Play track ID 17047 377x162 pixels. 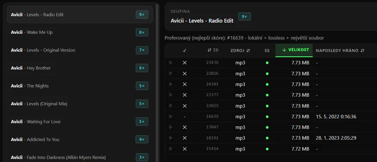coord(171,127)
